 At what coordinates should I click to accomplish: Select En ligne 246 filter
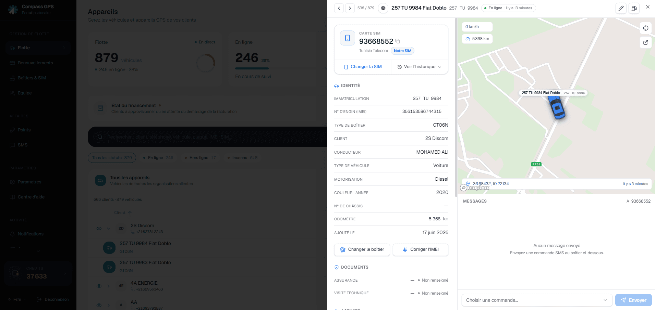click(x=158, y=158)
